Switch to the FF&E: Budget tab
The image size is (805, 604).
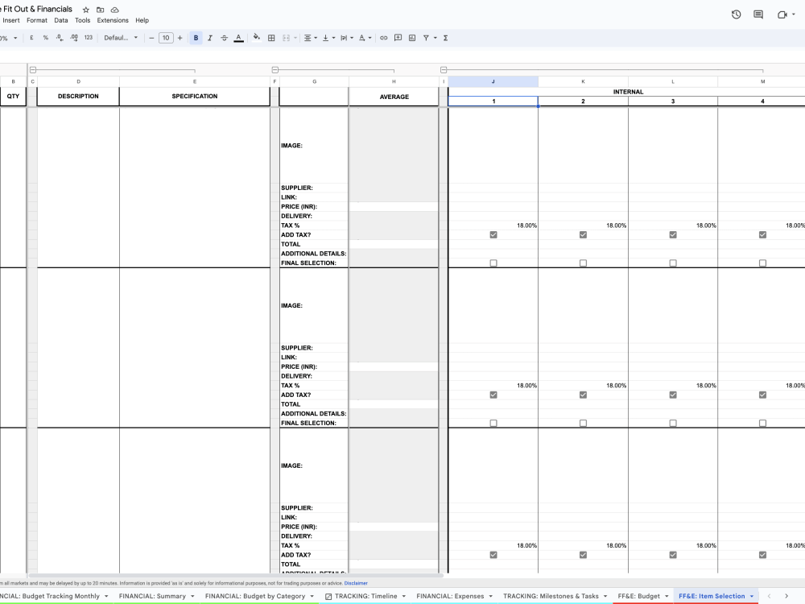(x=640, y=596)
